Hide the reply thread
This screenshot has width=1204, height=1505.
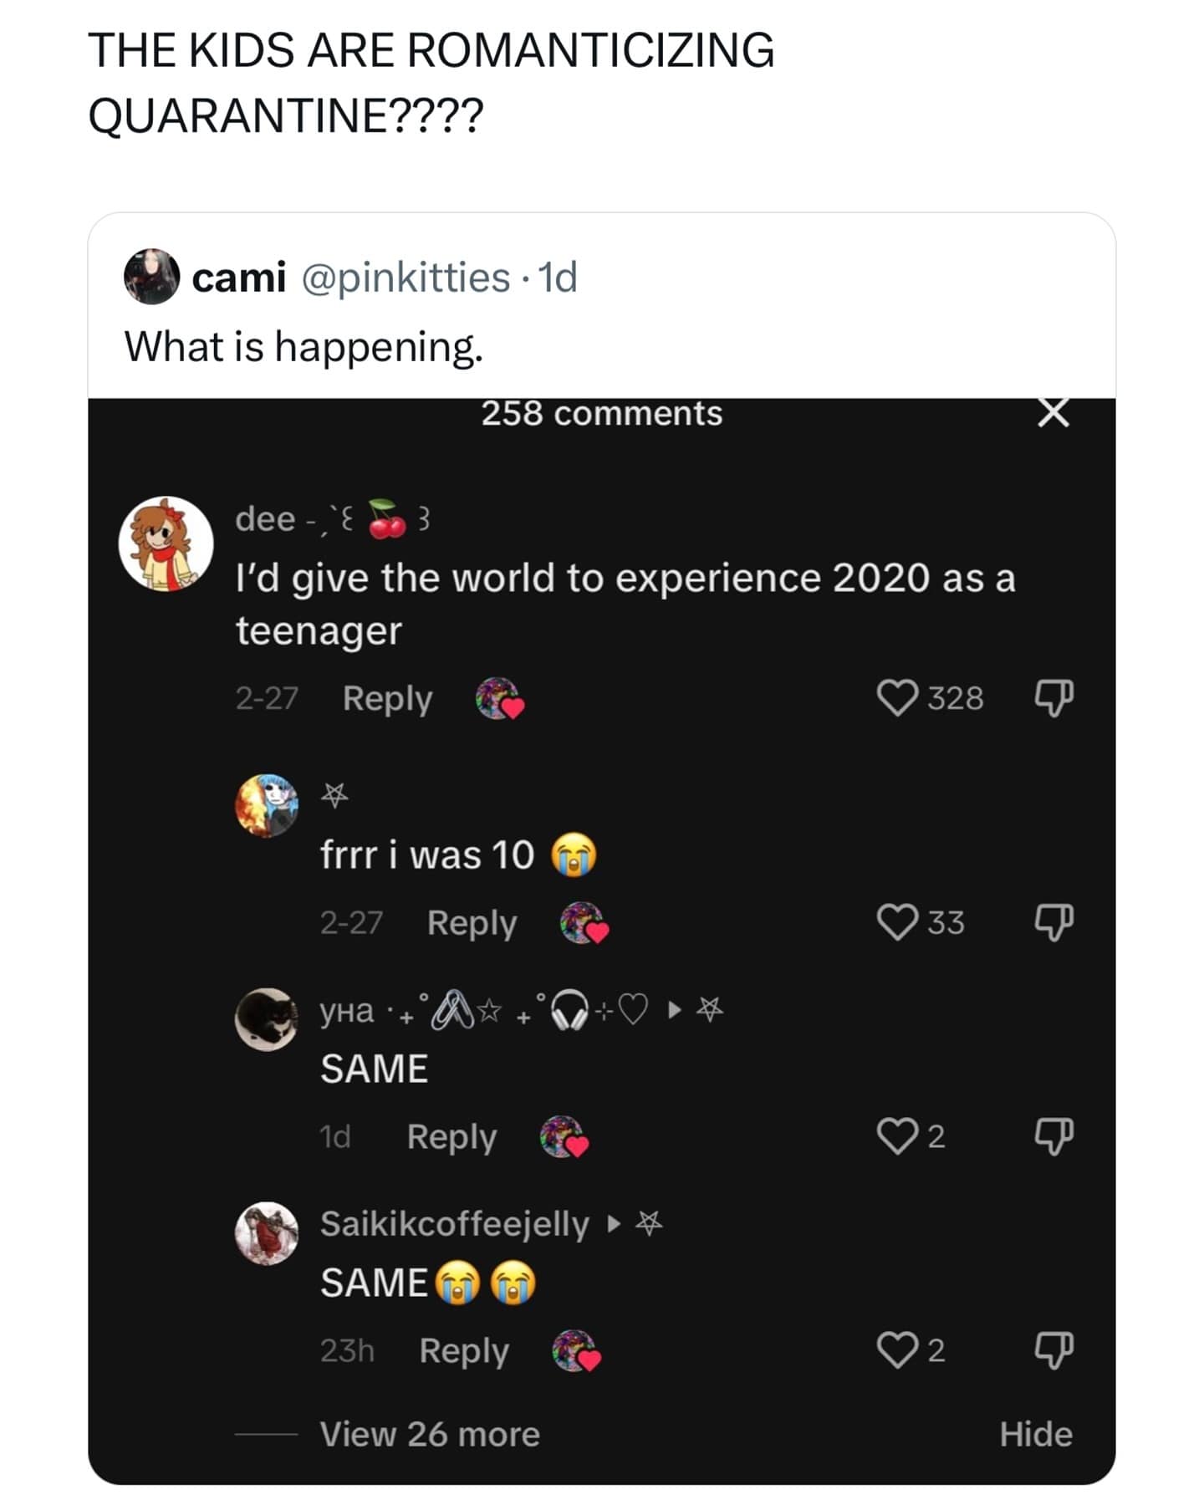(1035, 1434)
